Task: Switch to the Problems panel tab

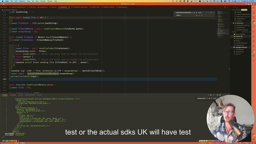Action: (13, 95)
